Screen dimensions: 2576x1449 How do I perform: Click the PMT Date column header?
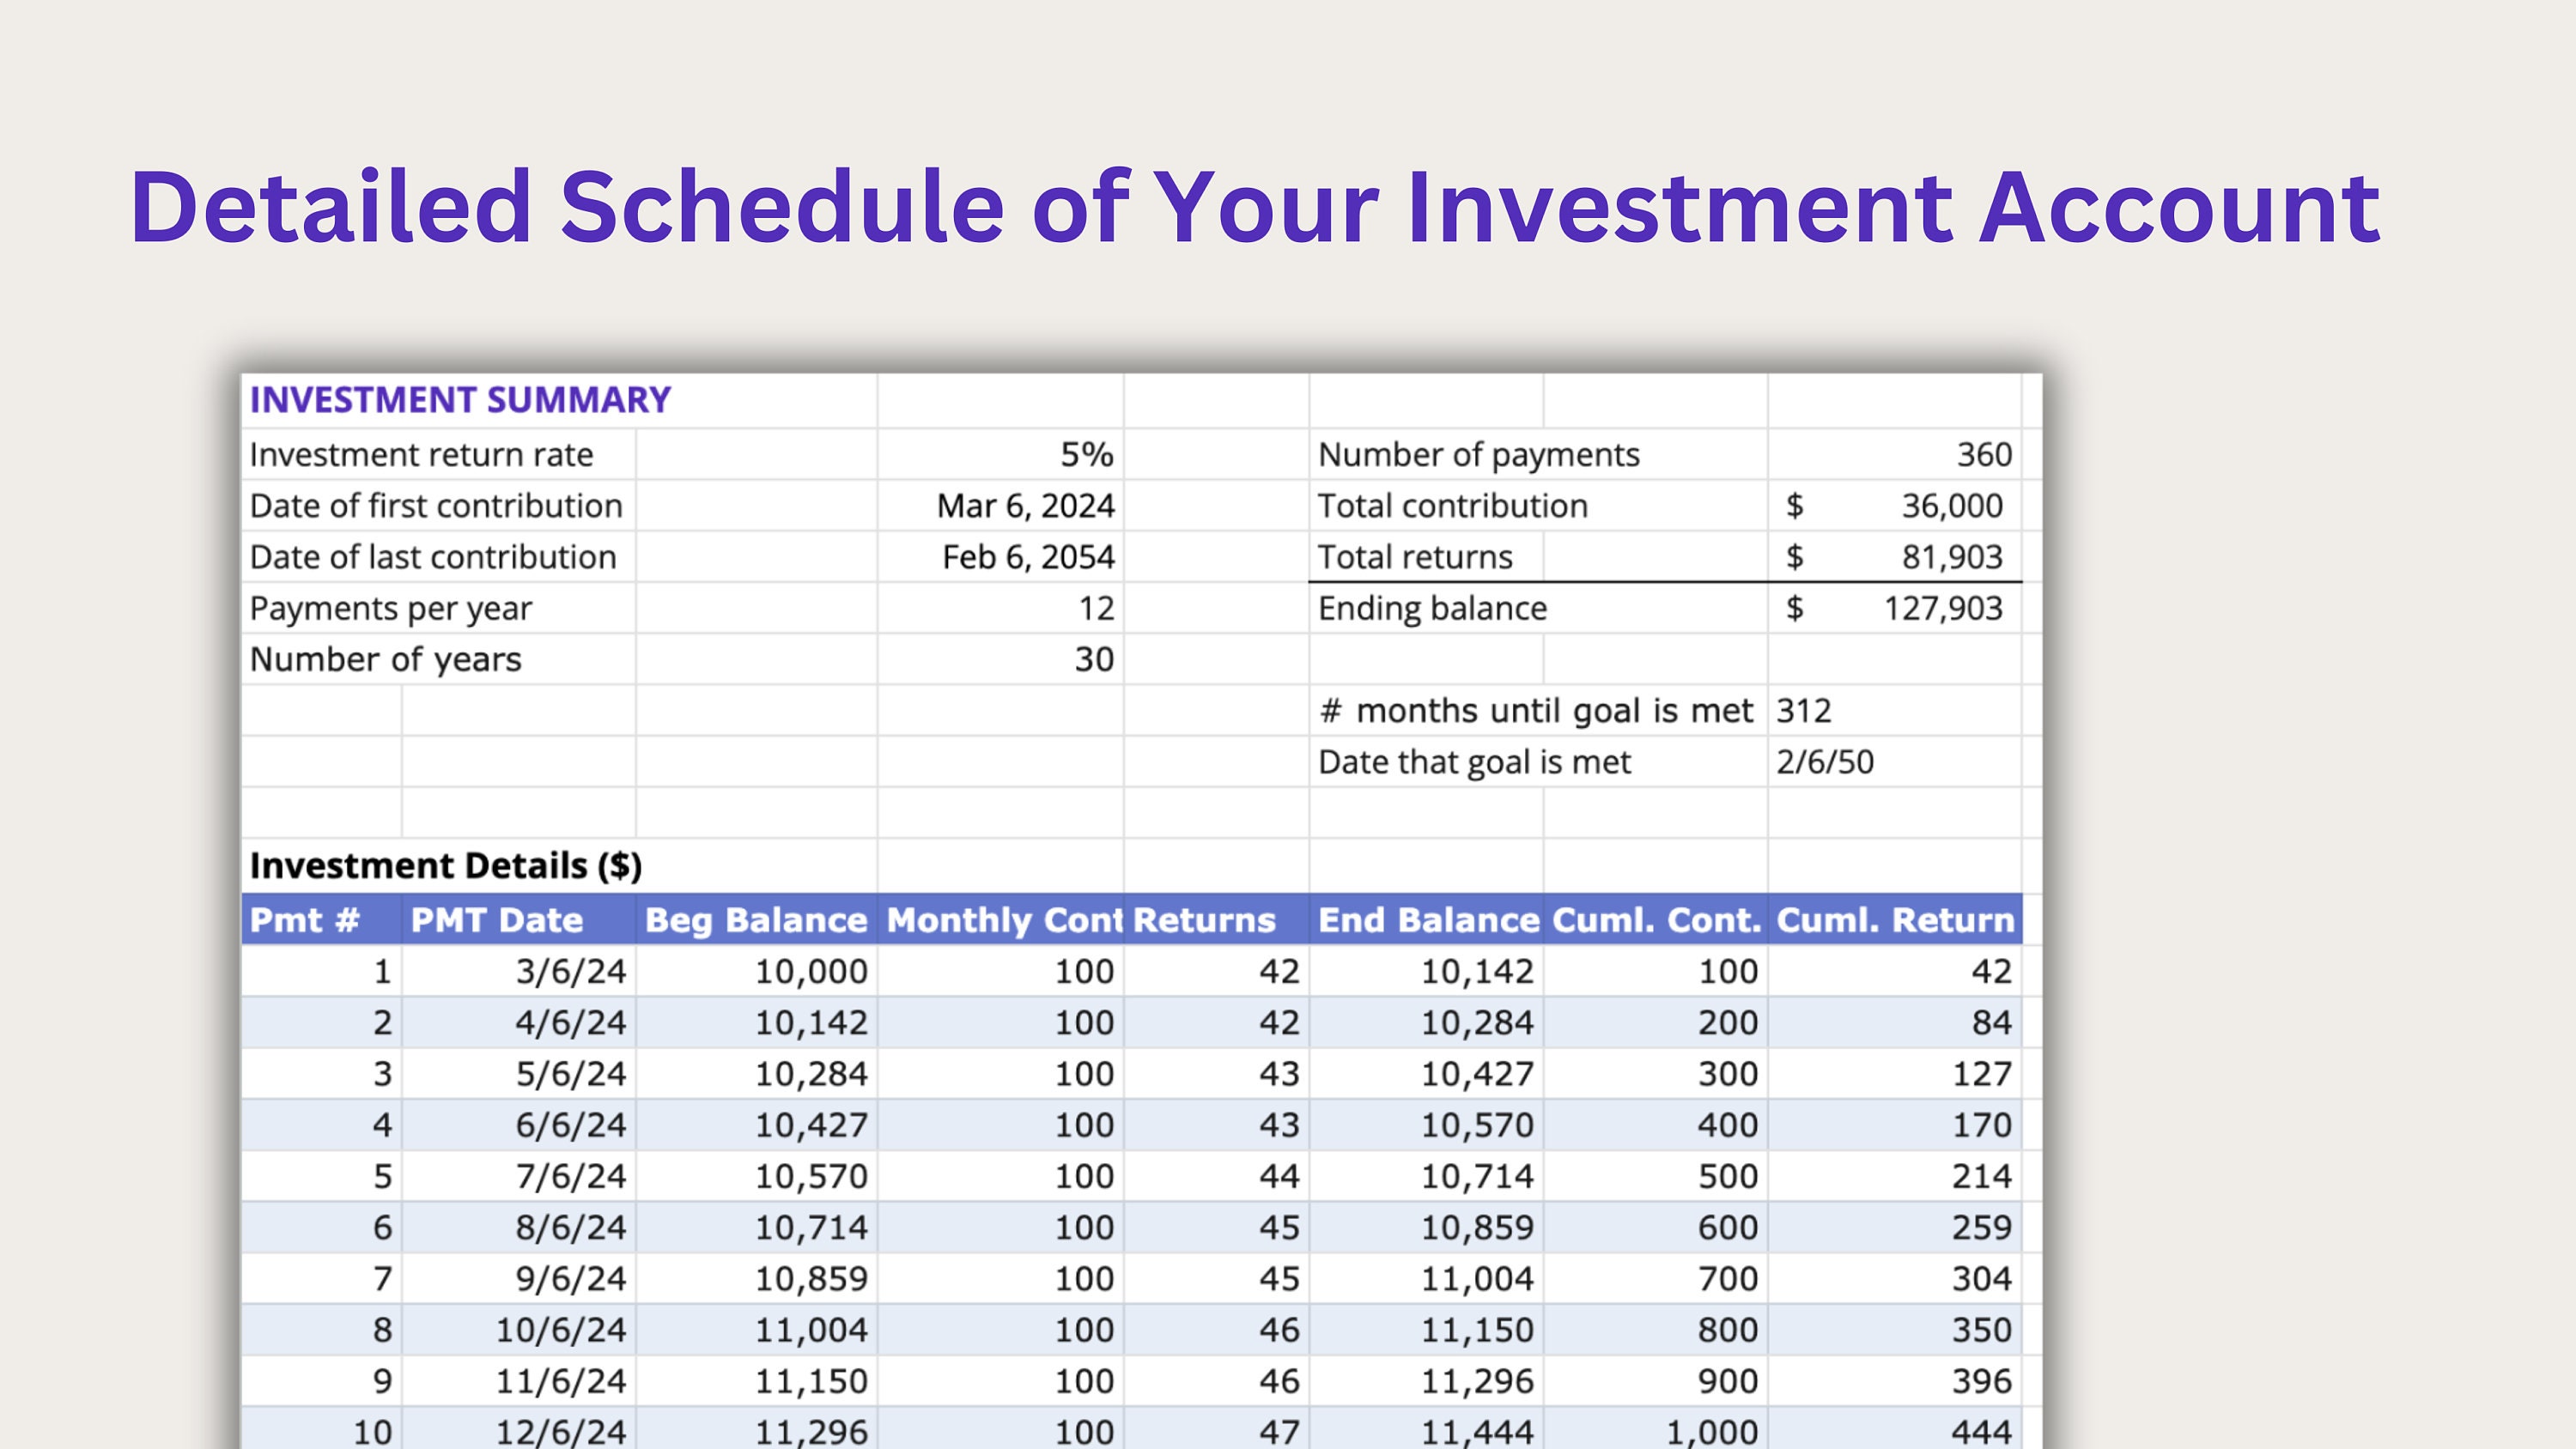tap(498, 920)
